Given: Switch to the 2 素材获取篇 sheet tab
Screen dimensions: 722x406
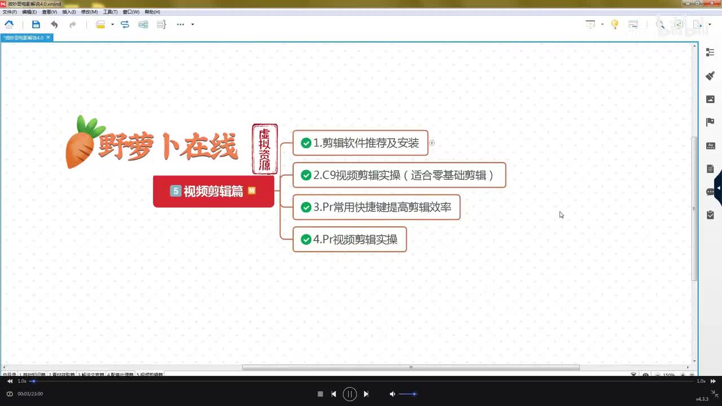Looking at the screenshot, I should coord(62,374).
